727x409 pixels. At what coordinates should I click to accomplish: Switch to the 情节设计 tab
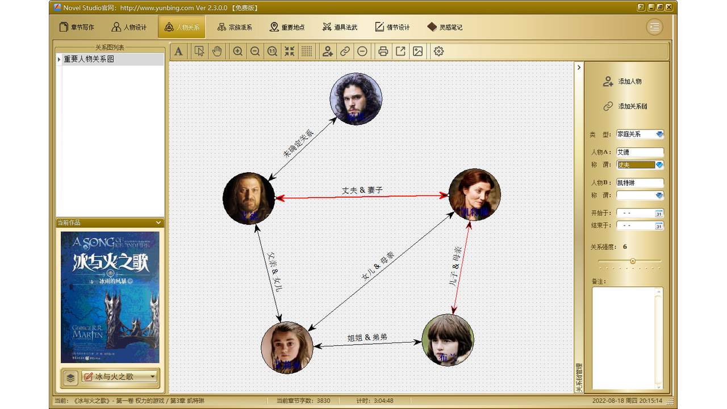[392, 26]
